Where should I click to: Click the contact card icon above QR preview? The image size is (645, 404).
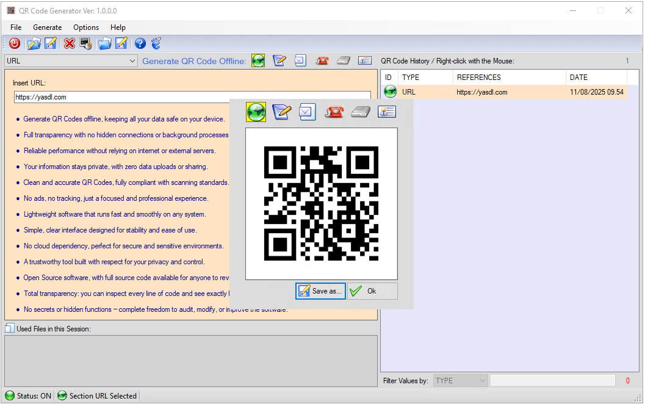click(387, 112)
